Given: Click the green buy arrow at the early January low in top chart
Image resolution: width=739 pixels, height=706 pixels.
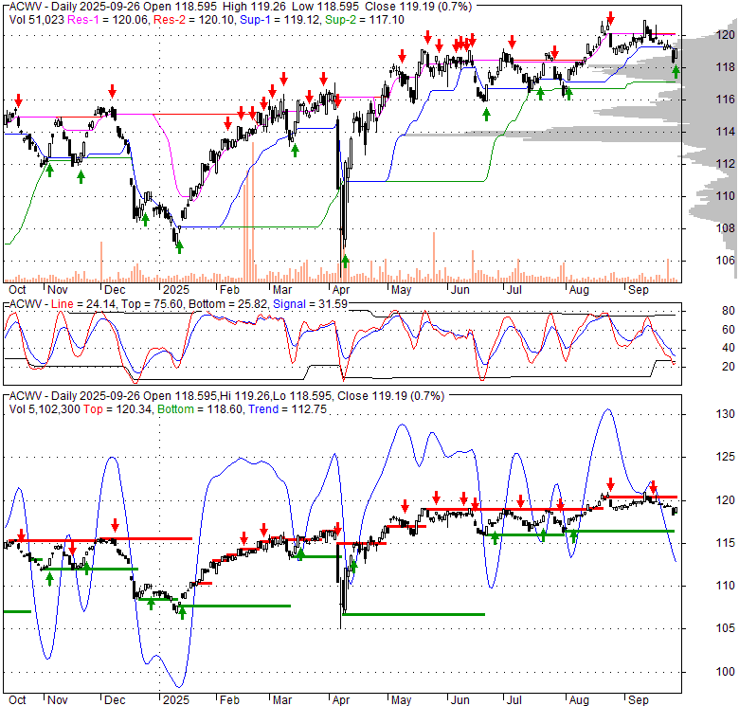Looking at the screenshot, I should tap(179, 247).
